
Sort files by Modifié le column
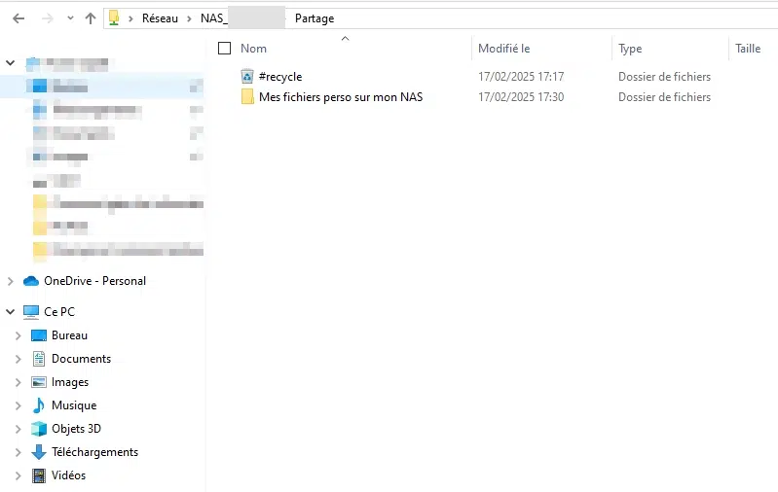pos(504,49)
